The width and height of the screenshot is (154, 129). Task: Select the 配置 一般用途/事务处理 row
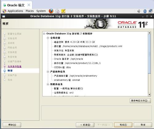[x=68, y=88]
